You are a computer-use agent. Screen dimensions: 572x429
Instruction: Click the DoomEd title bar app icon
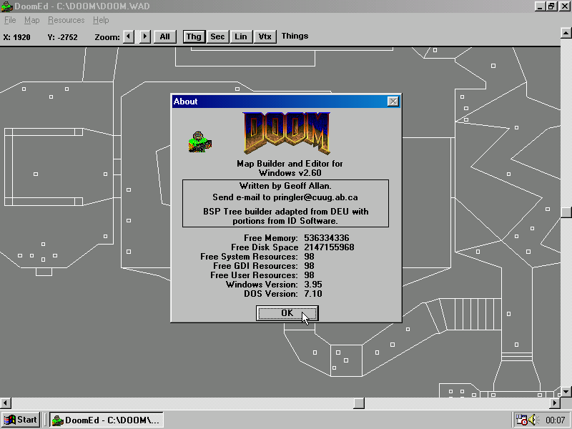[x=7, y=6]
